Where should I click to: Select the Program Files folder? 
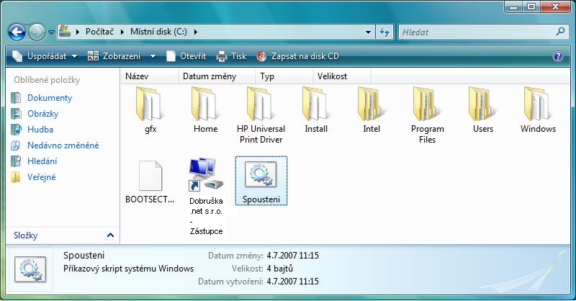(x=427, y=106)
